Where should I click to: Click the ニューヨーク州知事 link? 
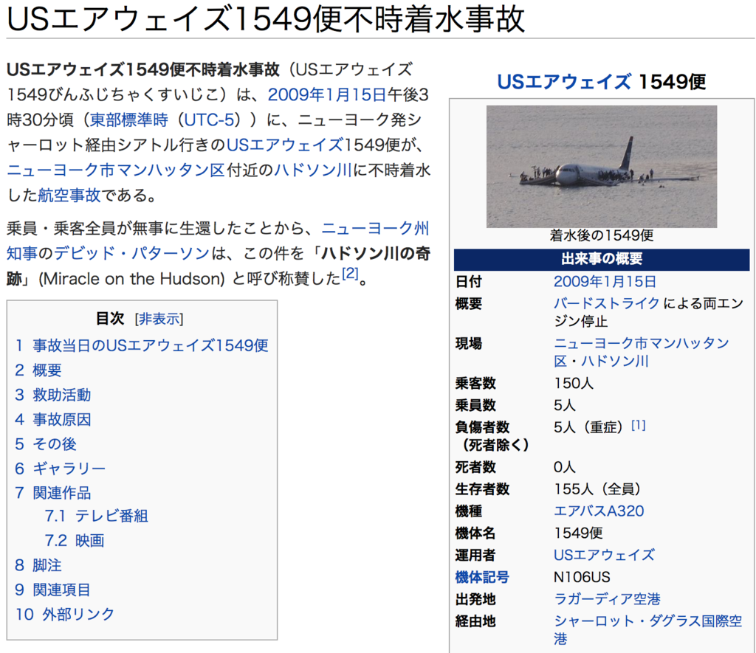coord(375,228)
